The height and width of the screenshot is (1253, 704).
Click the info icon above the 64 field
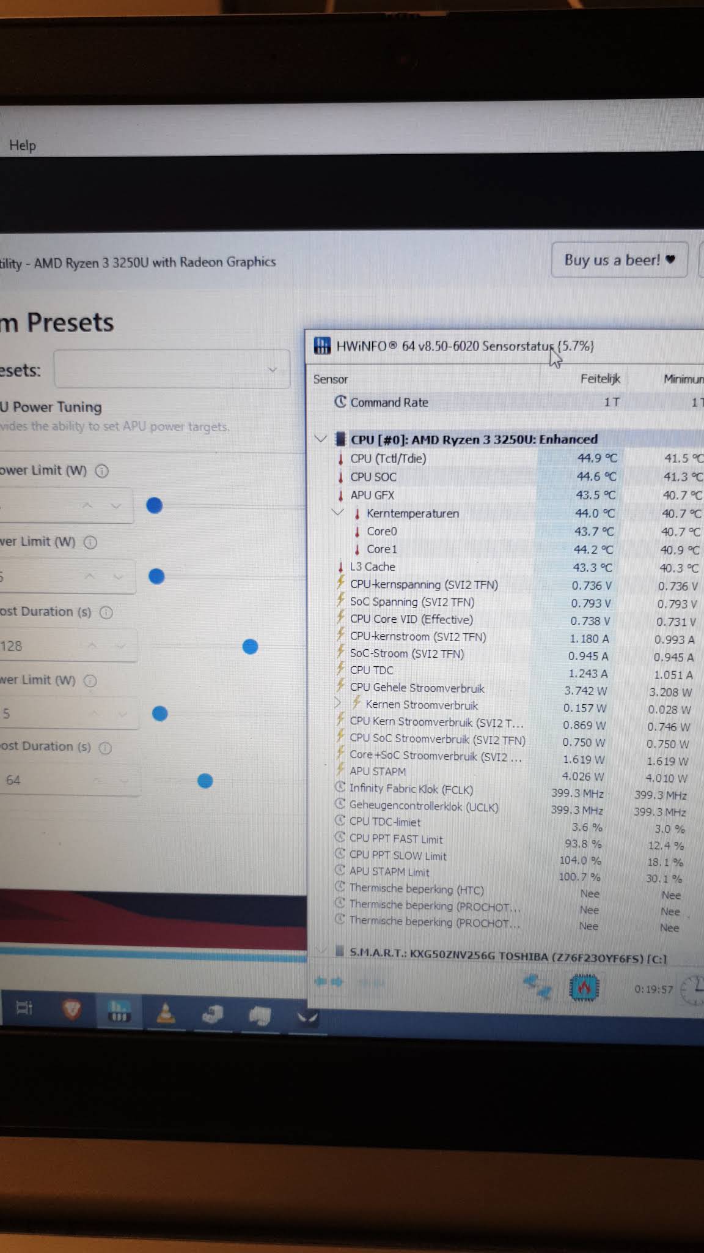tap(105, 748)
